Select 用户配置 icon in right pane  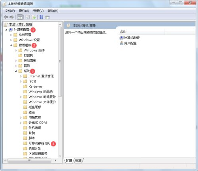click(121, 43)
